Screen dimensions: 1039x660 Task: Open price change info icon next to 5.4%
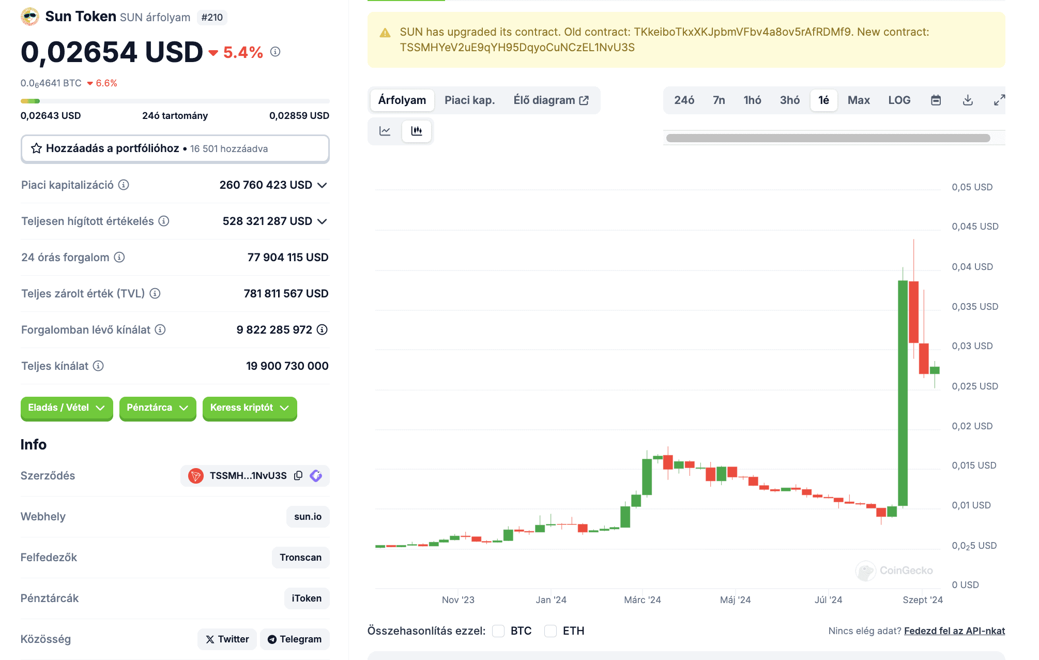276,52
